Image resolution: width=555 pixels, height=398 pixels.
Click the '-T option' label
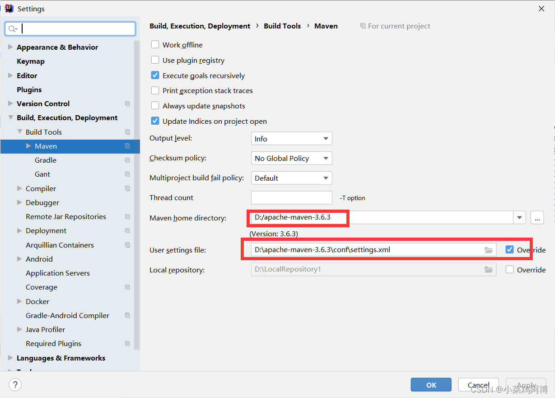point(352,198)
